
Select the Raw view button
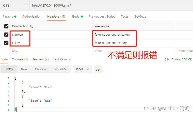tap(24, 69)
